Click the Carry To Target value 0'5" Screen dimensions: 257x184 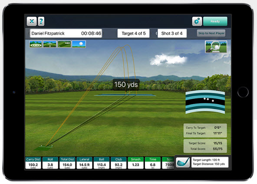click(x=217, y=128)
